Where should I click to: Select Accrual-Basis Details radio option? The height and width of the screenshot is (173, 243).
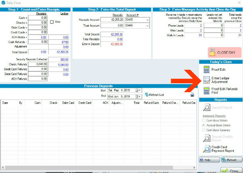tap(203, 125)
